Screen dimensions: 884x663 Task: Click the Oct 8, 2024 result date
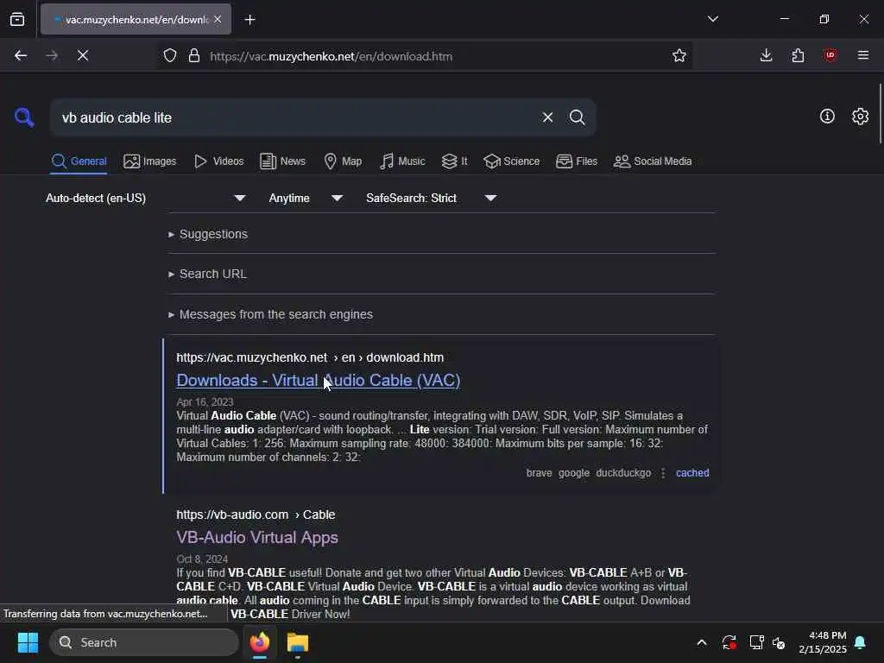202,559
